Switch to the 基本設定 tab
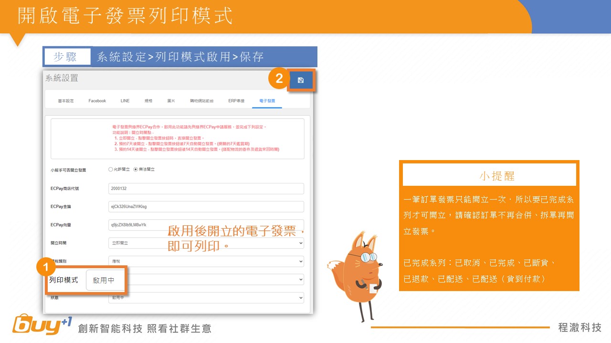Viewport: 611px width, 343px height. coord(66,101)
